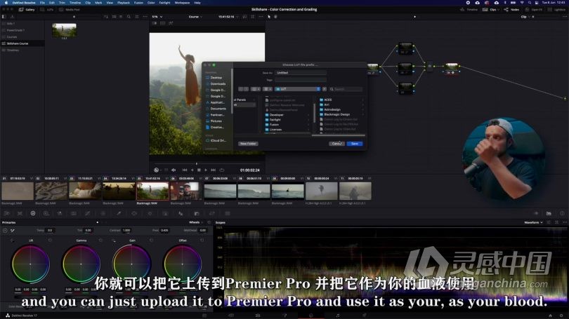Open the Workspace menu
Screen dimensions: 569x319
182,3
